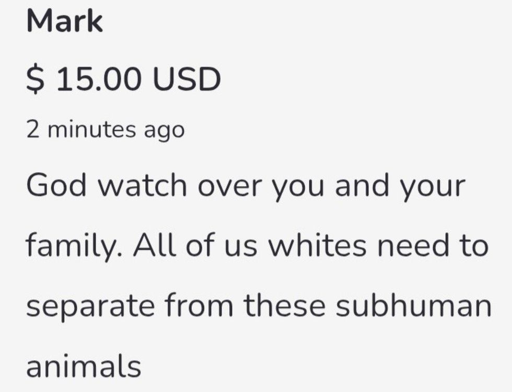The image size is (512, 392).
Task: Select the 15.00 donation amount
Action: (x=98, y=79)
